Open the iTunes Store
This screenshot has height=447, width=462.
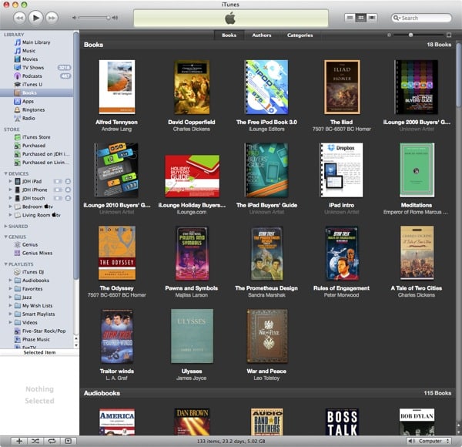tap(36, 137)
